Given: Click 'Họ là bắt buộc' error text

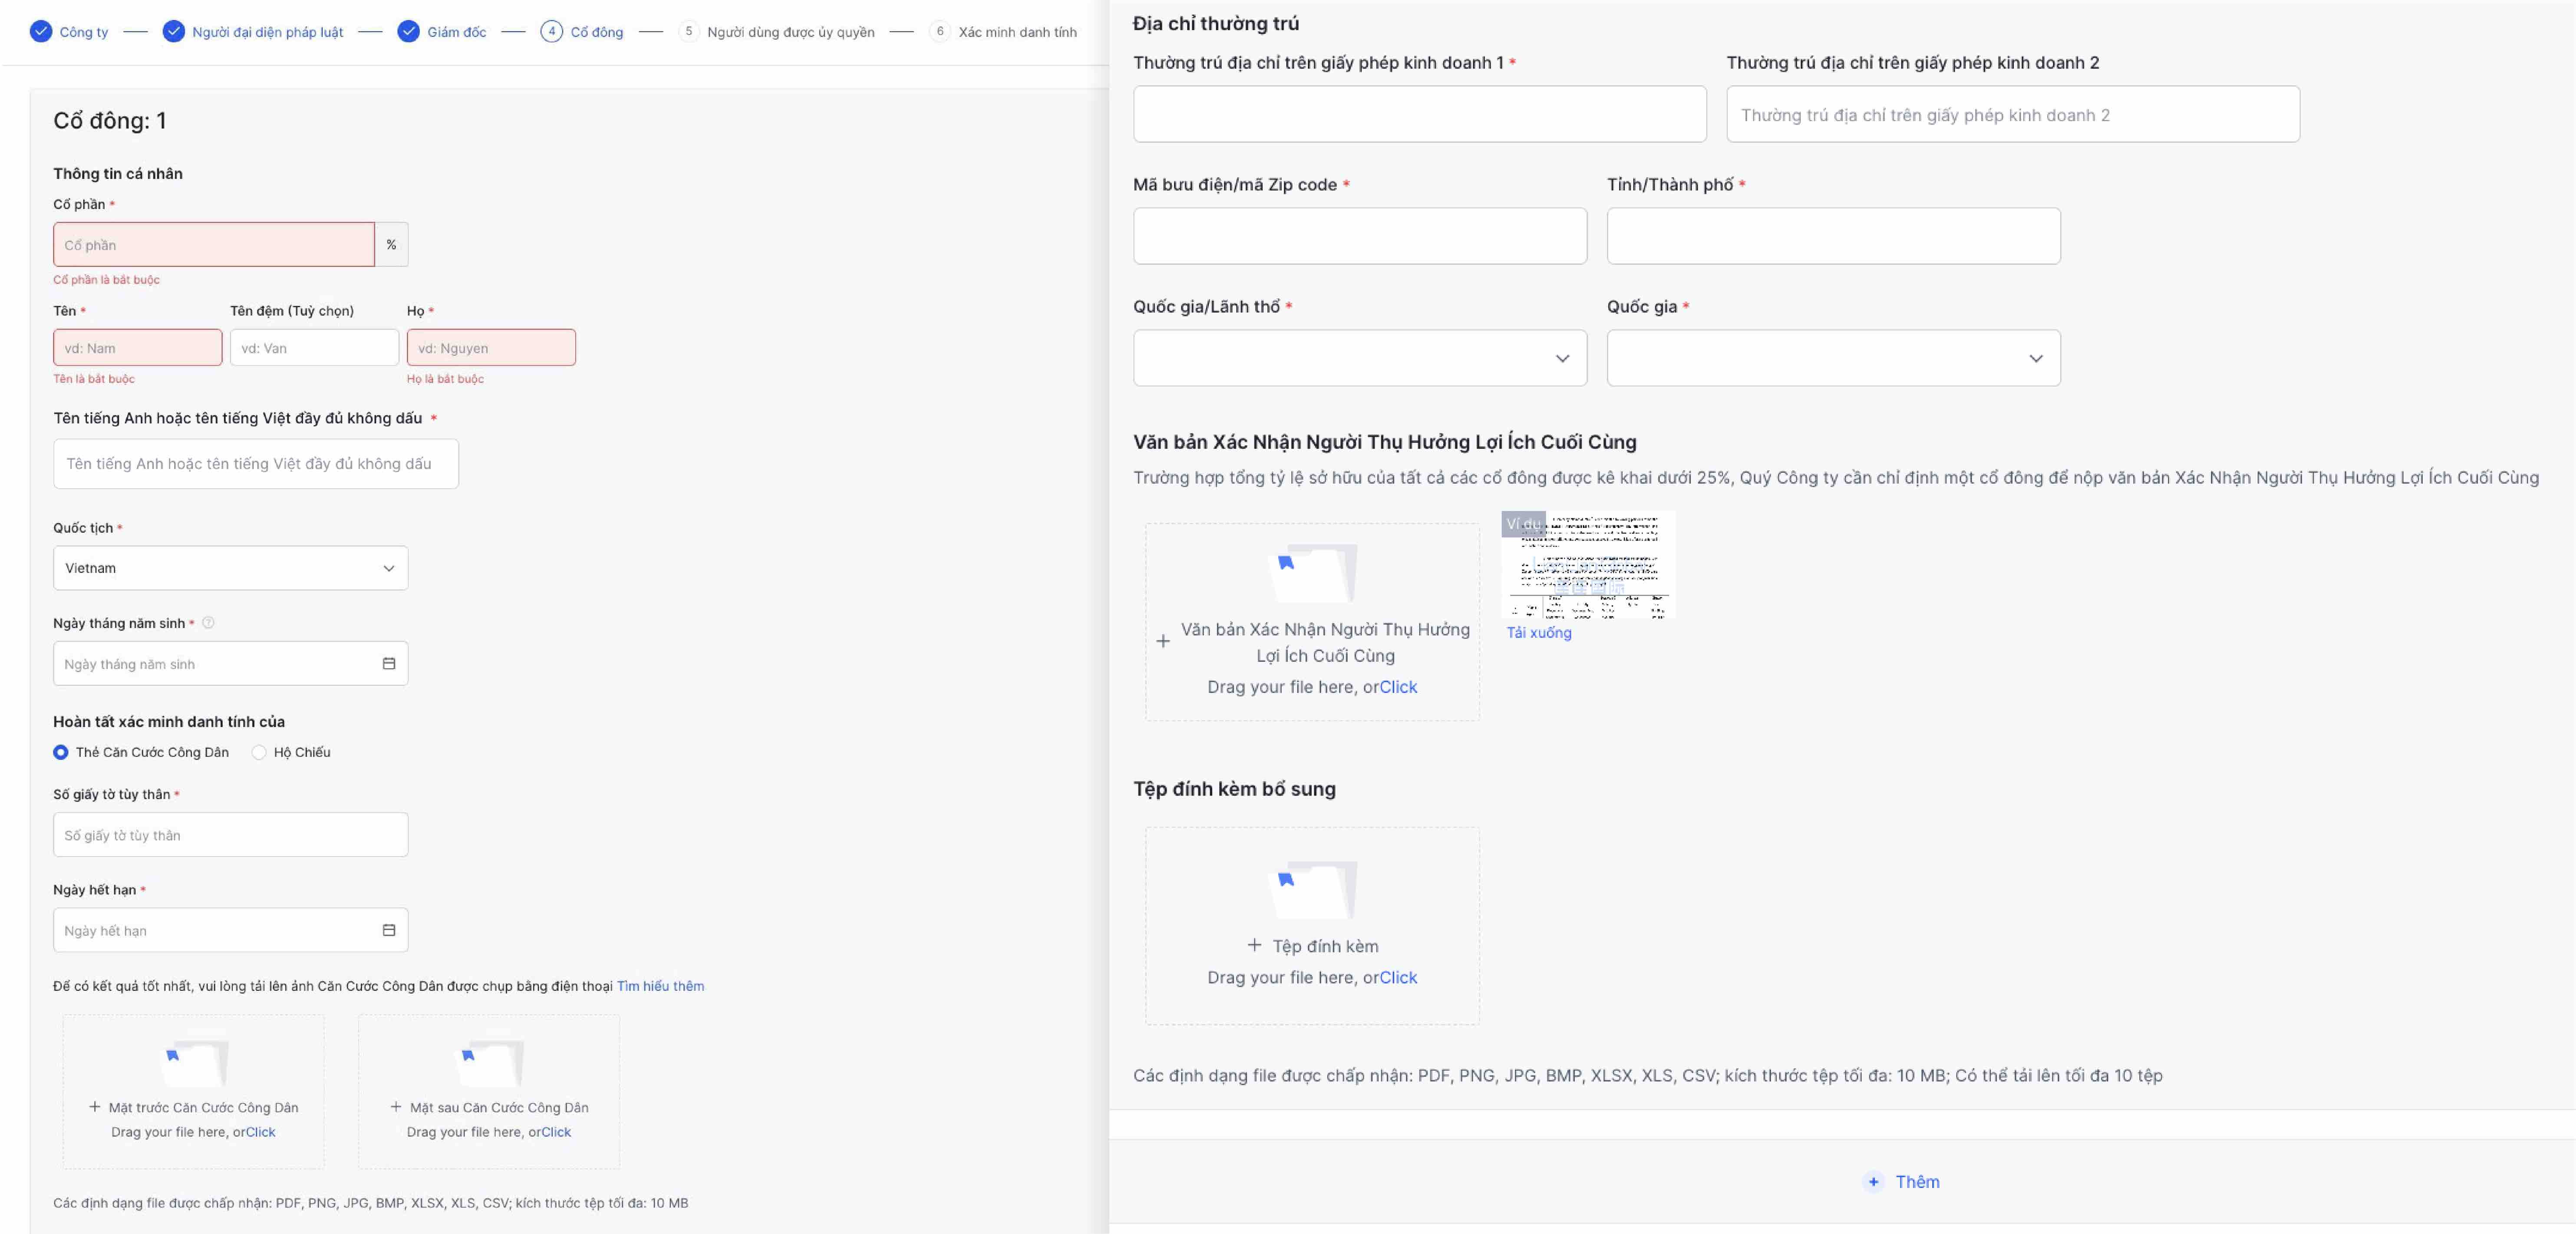Looking at the screenshot, I should click(x=445, y=379).
